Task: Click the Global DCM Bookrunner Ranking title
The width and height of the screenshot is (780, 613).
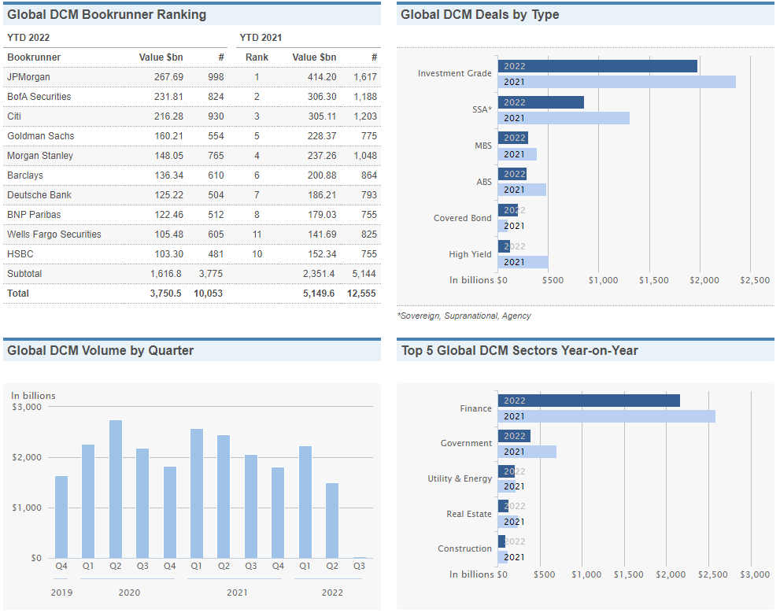Action: point(106,14)
